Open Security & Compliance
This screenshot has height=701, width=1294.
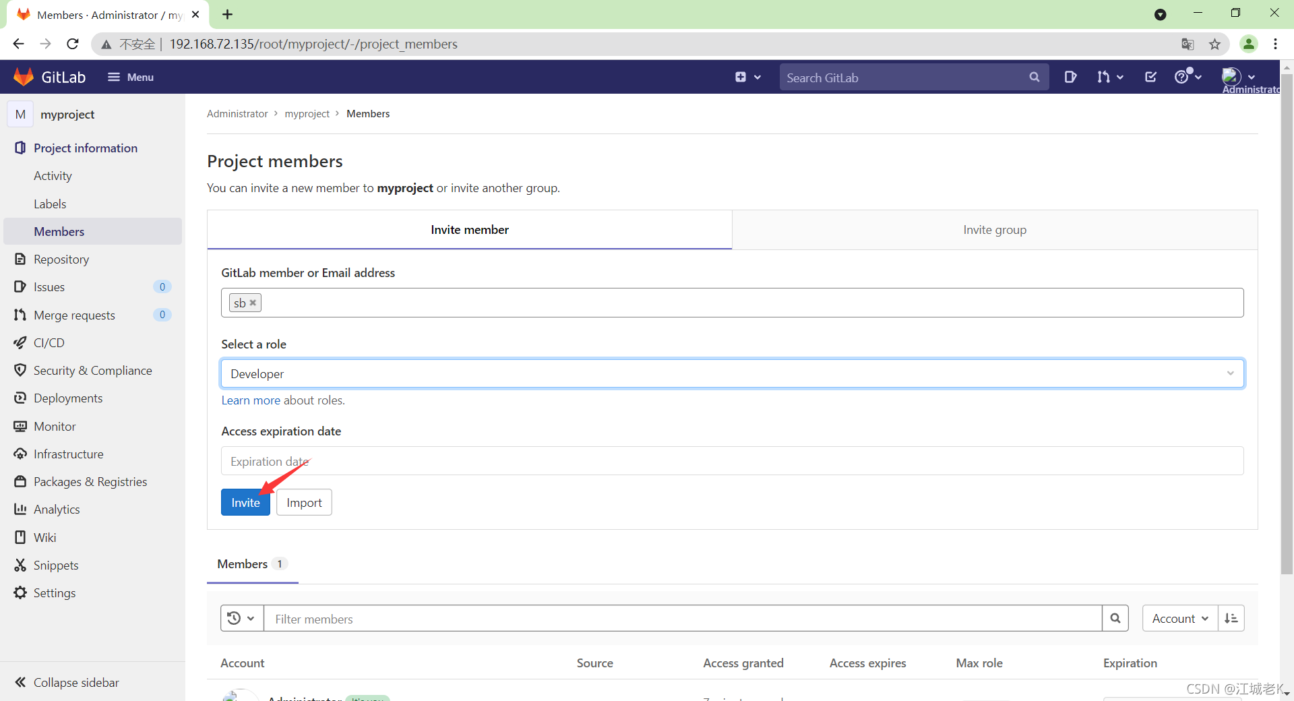pyautogui.click(x=92, y=369)
